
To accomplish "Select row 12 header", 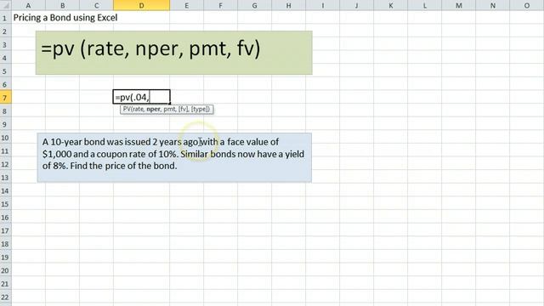I will [6, 164].
